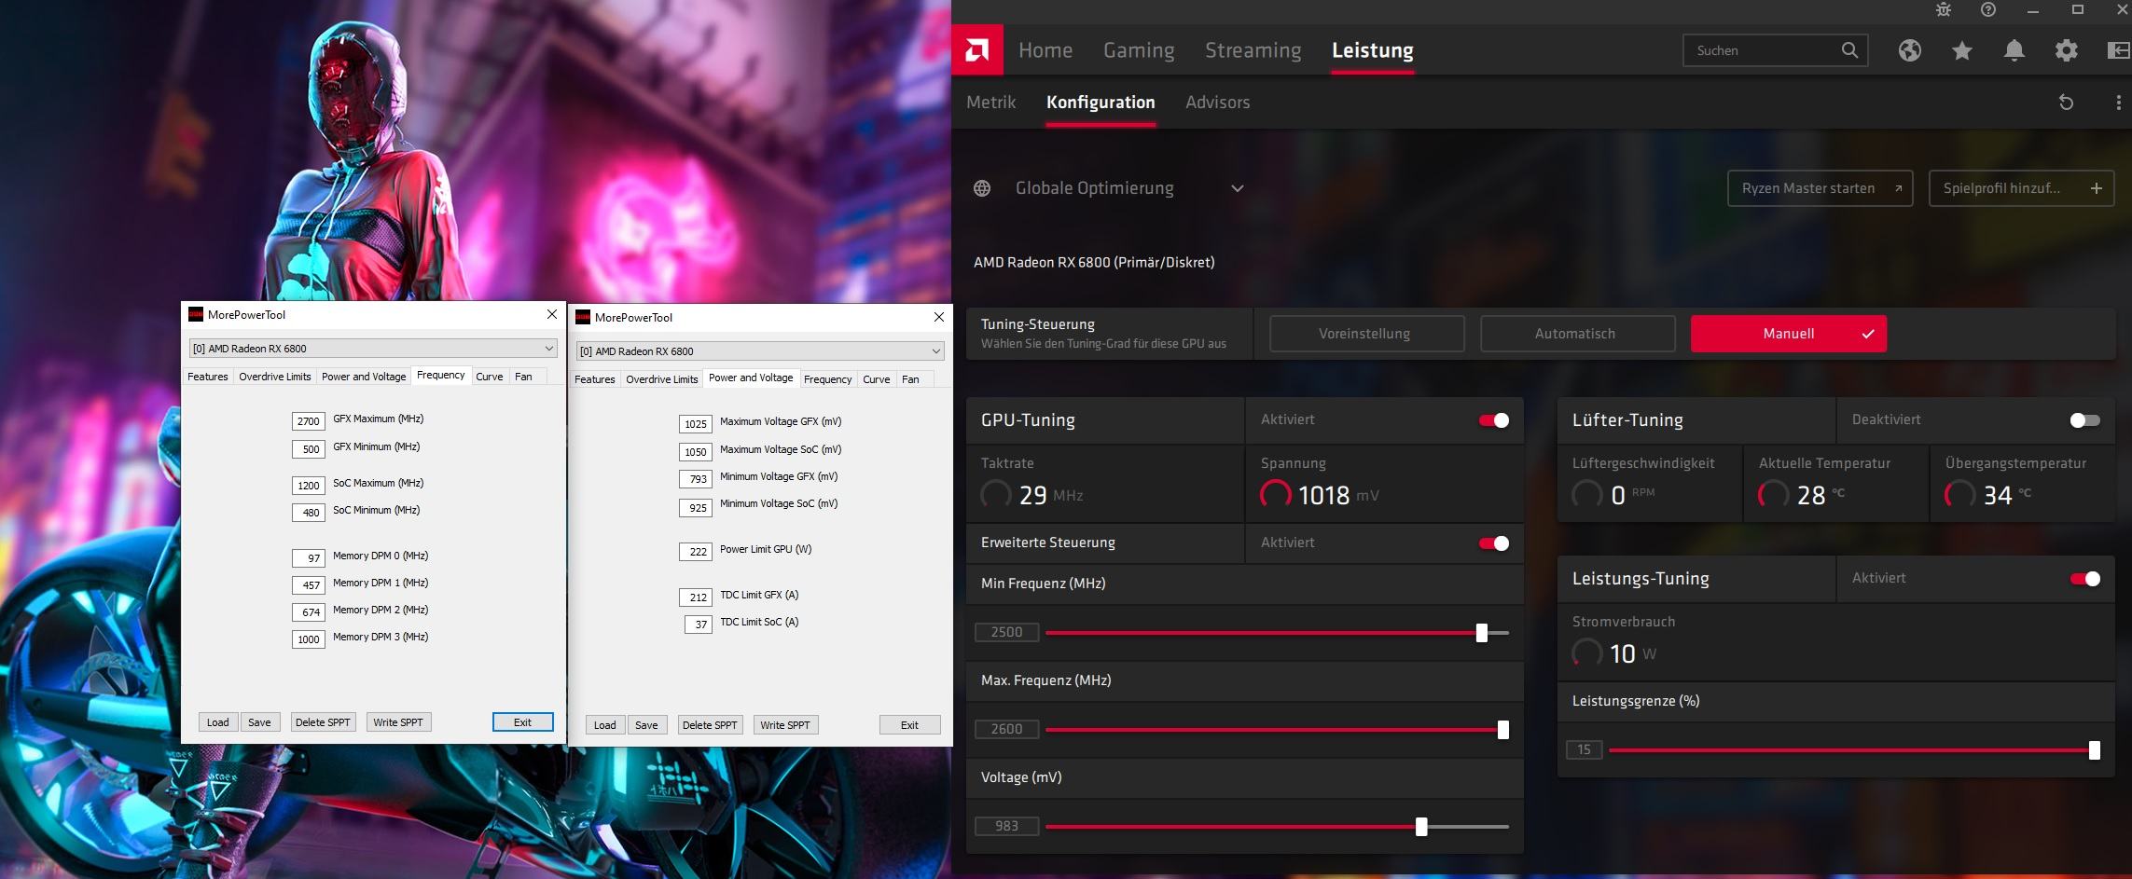The height and width of the screenshot is (879, 2132).
Task: Toggle Leistungs-Tuning switch
Action: point(2084,579)
